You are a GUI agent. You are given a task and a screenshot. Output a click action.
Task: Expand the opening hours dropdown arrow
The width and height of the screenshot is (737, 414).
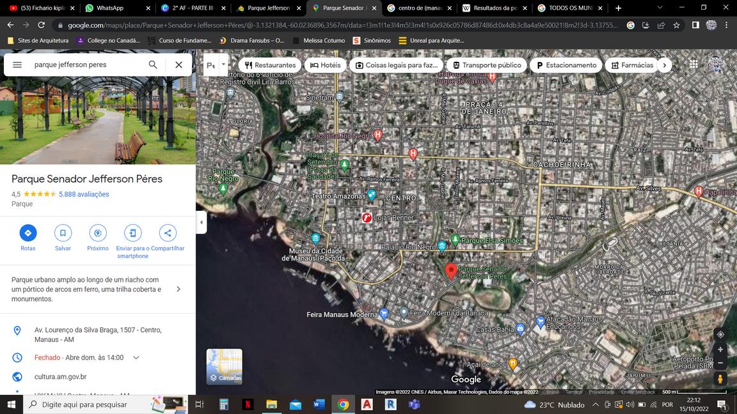(136, 358)
